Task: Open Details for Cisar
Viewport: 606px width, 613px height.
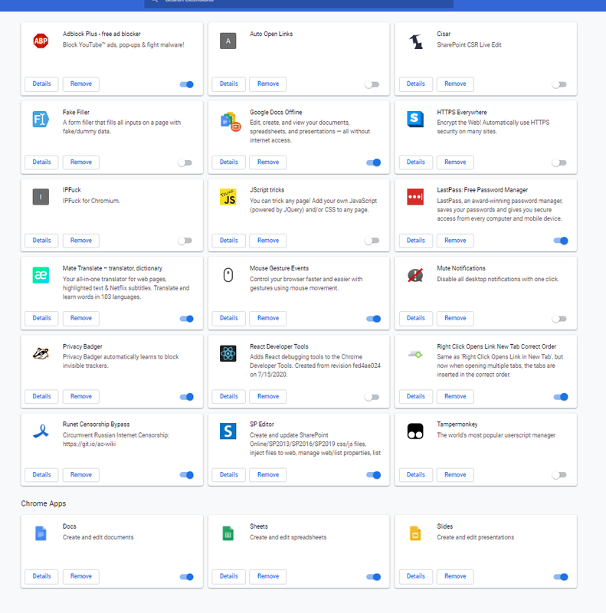Action: [x=415, y=84]
